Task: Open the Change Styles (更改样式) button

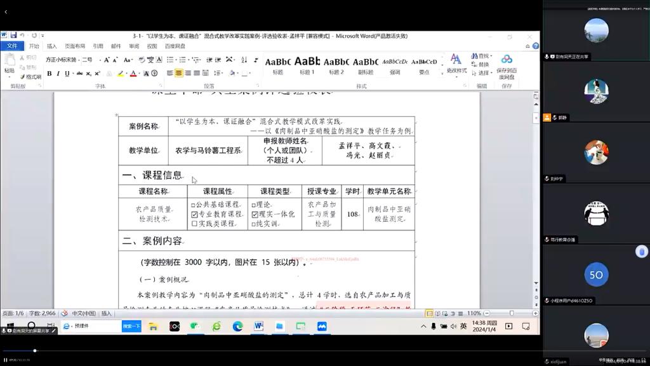Action: 456,64
